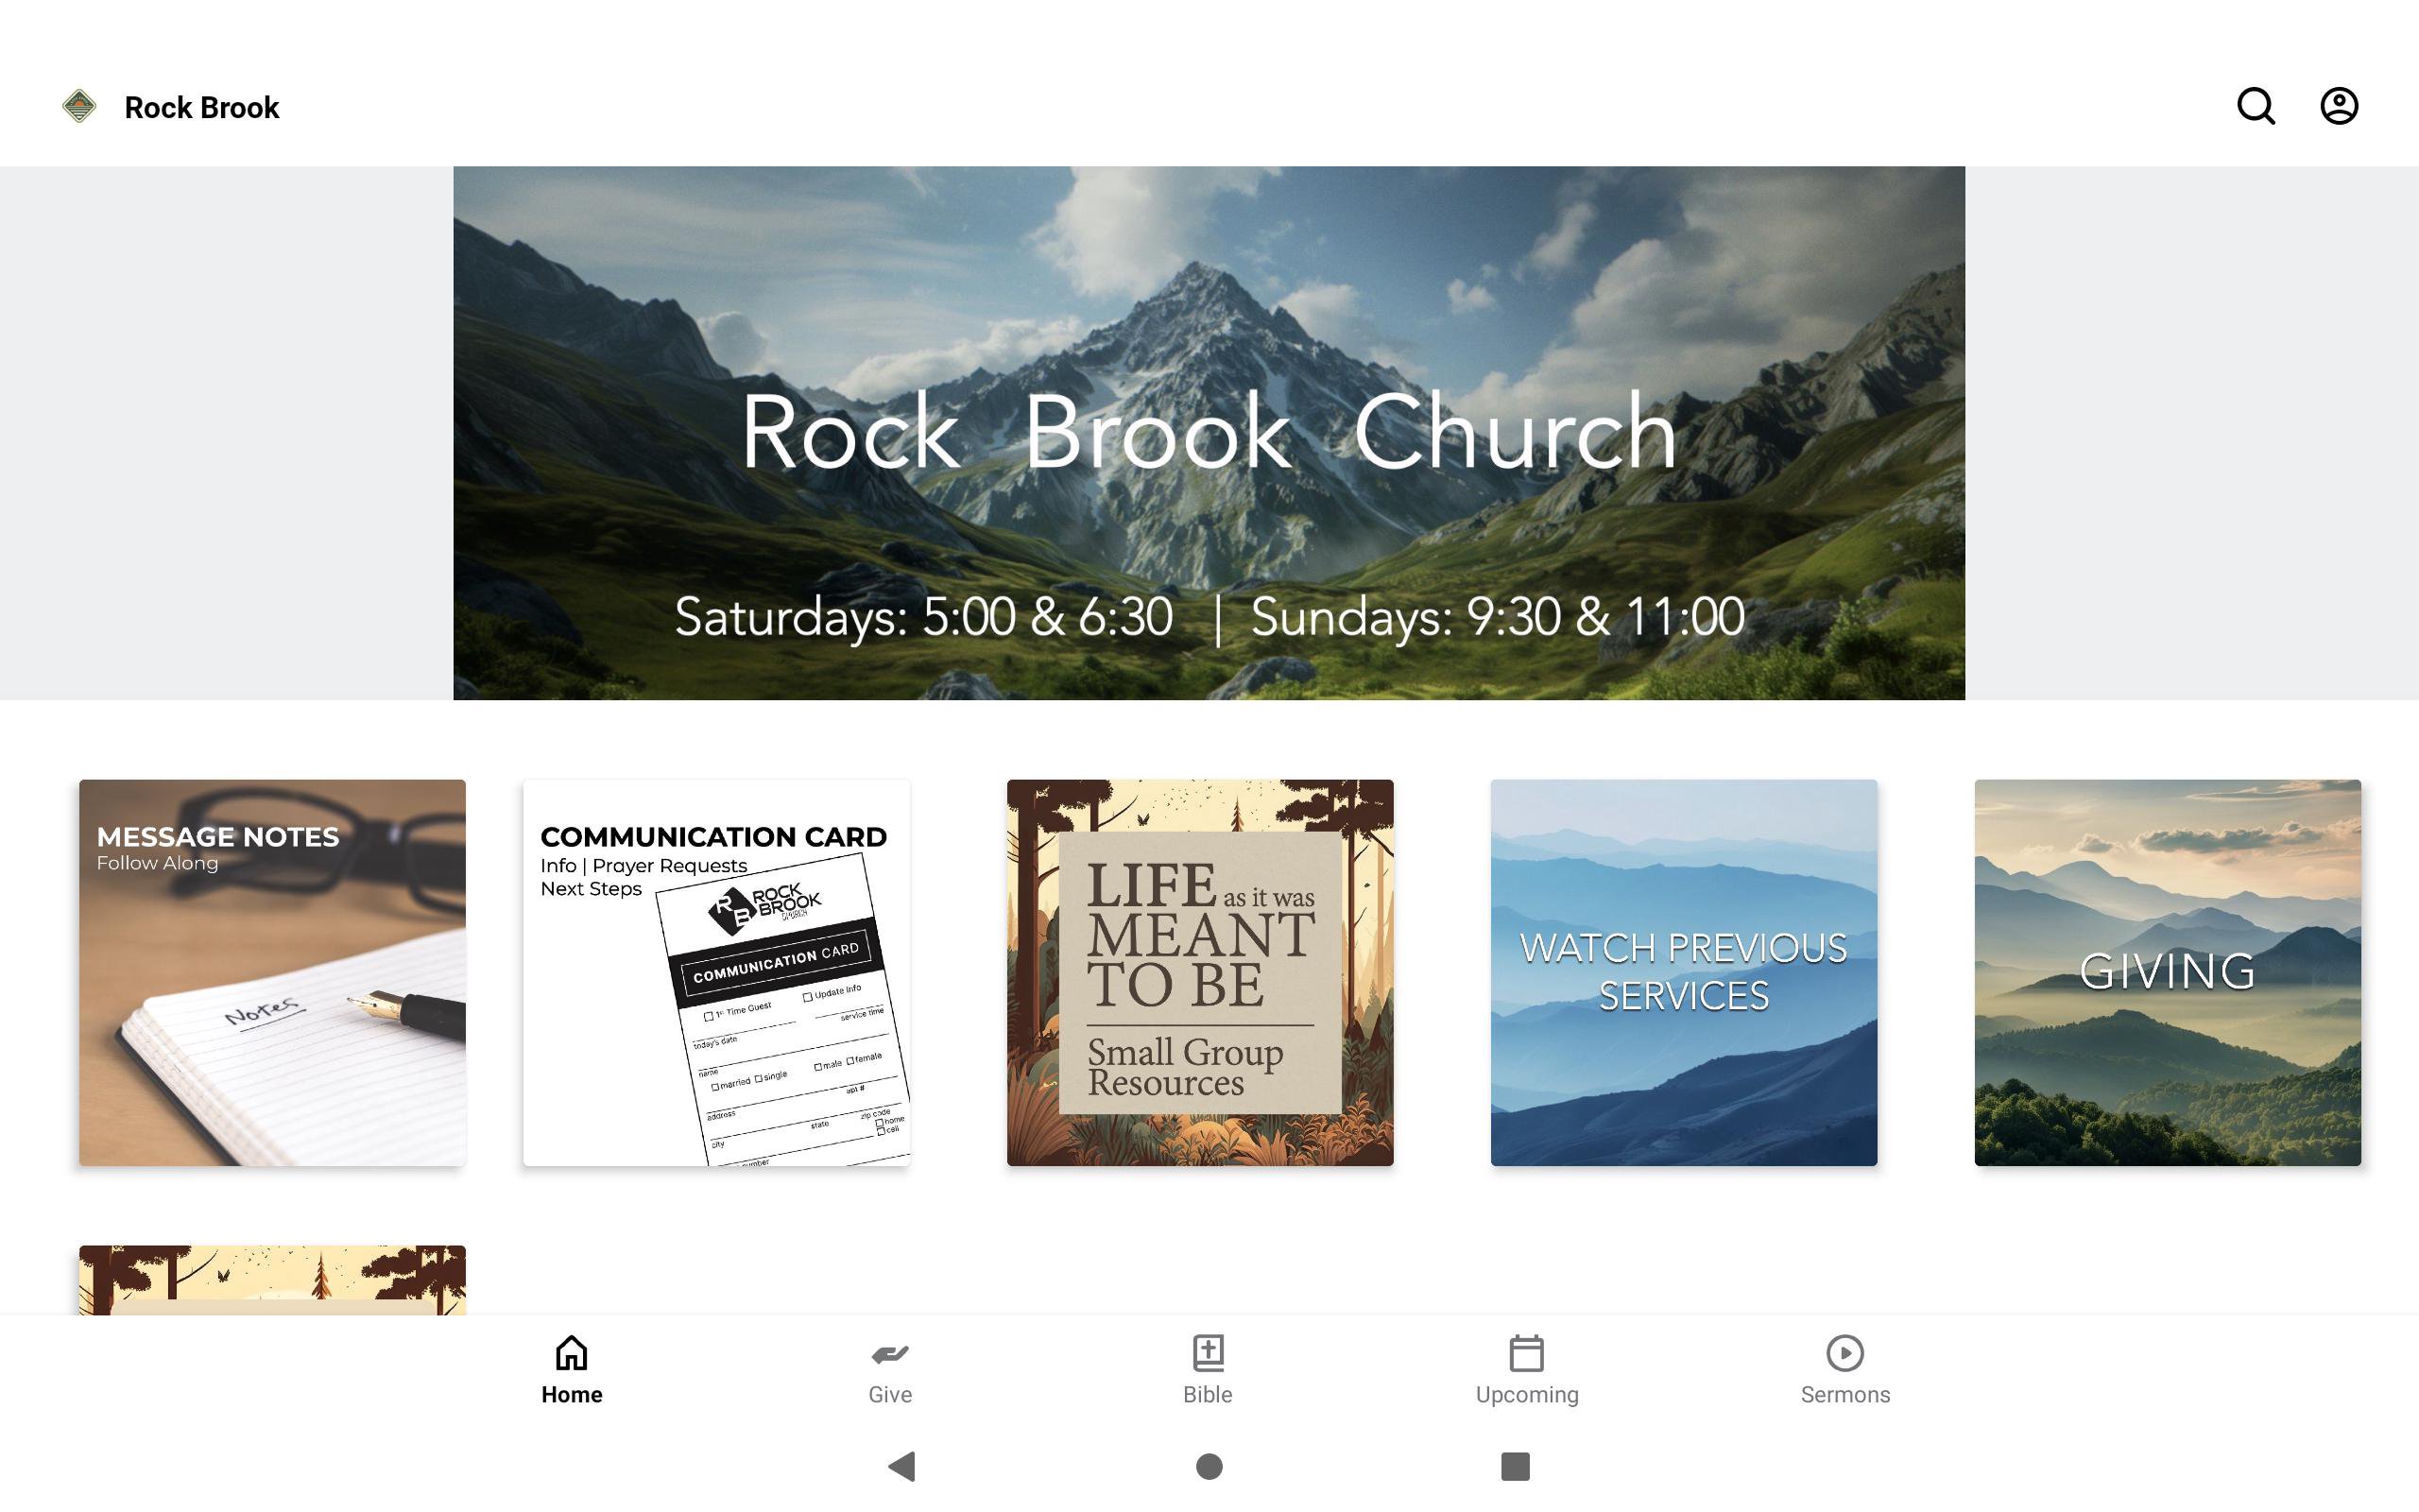Click the Rock Brook diamond logo

(x=79, y=106)
